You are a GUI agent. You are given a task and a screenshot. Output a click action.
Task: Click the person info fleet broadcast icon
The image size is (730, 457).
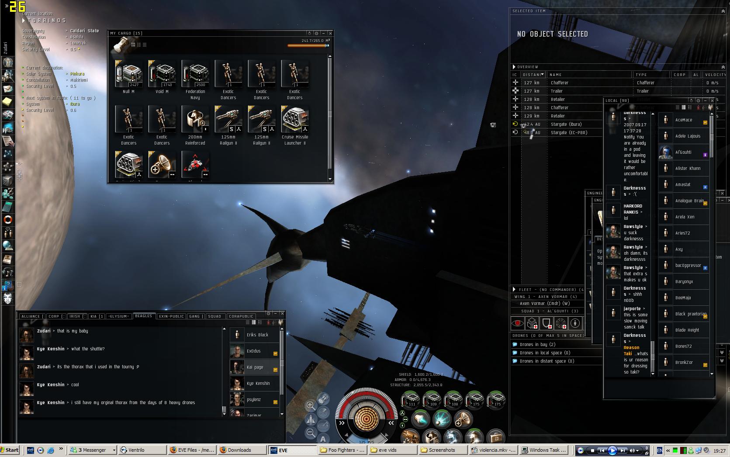pyautogui.click(x=575, y=323)
